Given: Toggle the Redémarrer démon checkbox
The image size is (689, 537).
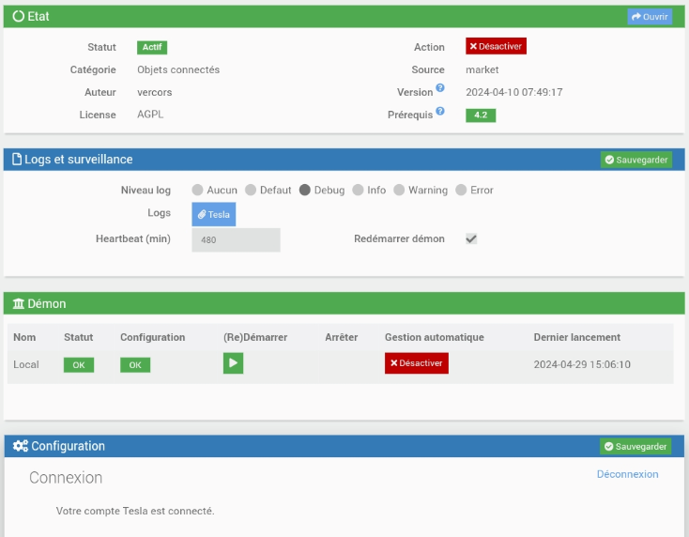Looking at the screenshot, I should pyautogui.click(x=471, y=239).
